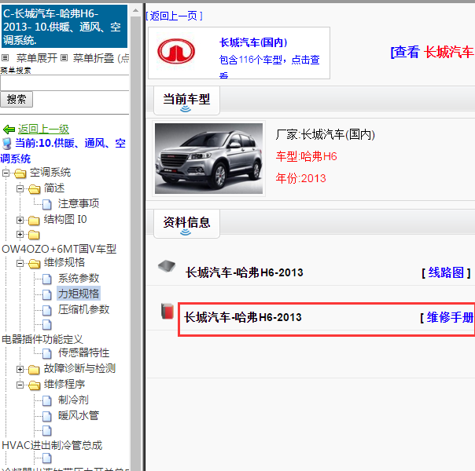Viewport: 475px width, 471px height.
Task: Click the folder icon beside 结构图 I0
Action: coord(34,221)
